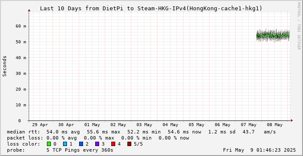Click the 03 May date label
Screen dimensions: 303x156
[144, 125]
